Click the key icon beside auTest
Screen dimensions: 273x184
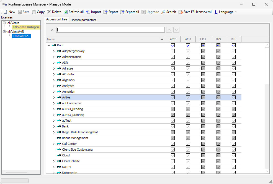coord(59,121)
